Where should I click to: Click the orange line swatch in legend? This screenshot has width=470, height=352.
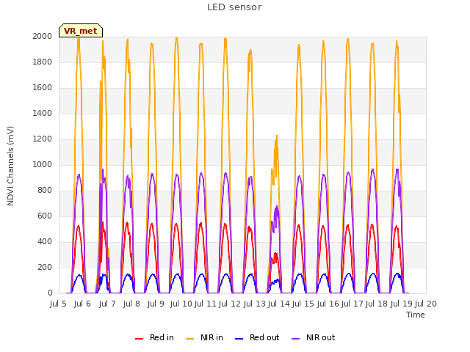pyautogui.click(x=190, y=339)
